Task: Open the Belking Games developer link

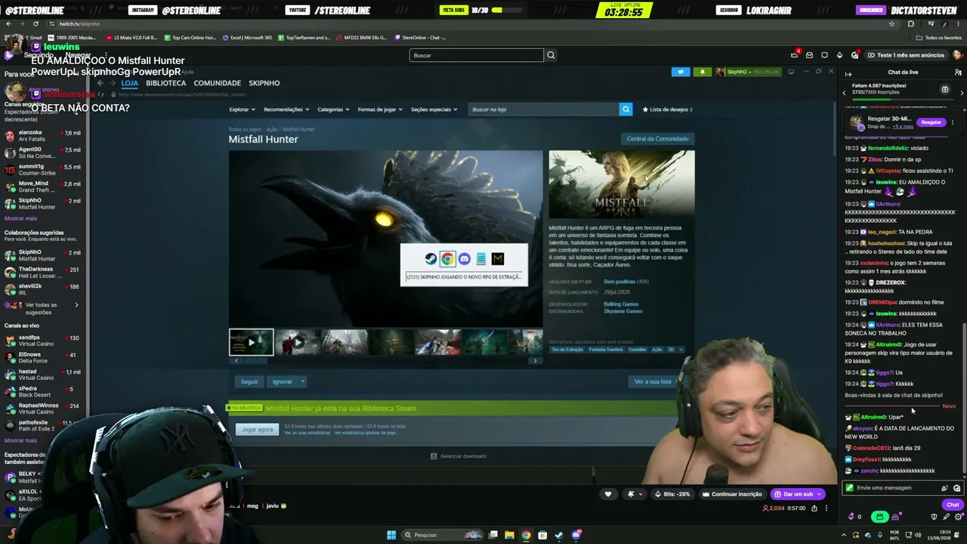Action: click(621, 304)
